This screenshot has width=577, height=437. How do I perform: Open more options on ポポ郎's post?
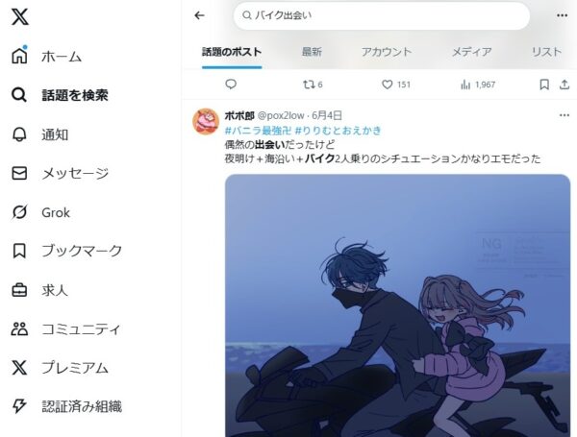564,115
